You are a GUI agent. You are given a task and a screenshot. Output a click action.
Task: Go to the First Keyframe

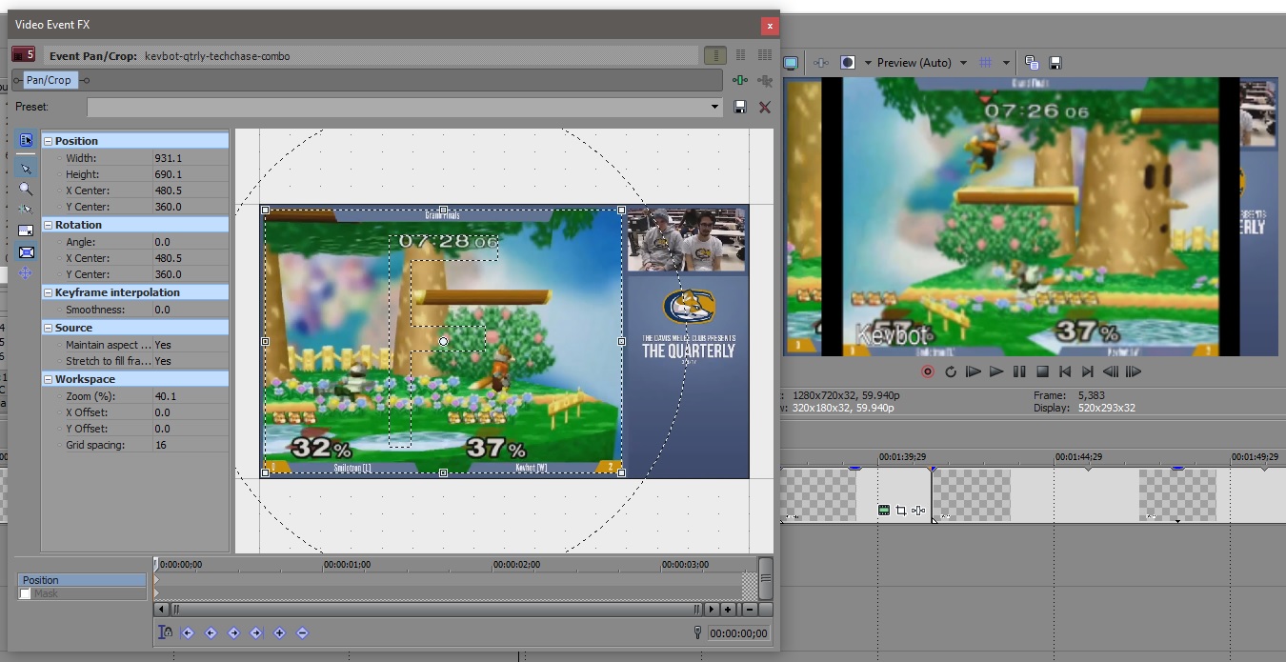(188, 632)
